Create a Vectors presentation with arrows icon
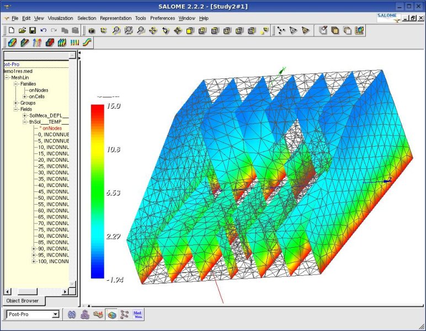The height and width of the screenshot is (331, 426). [x=37, y=42]
